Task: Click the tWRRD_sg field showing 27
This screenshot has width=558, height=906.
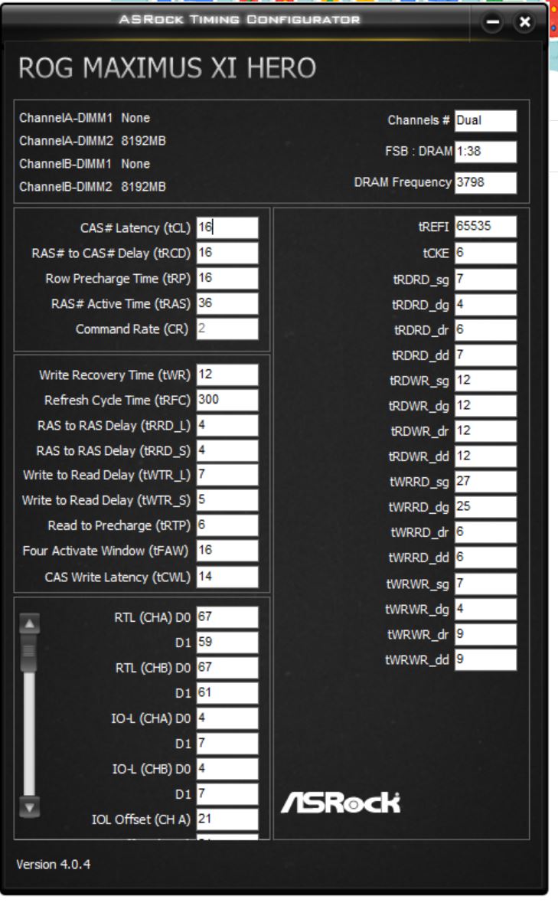Action: pos(485,482)
